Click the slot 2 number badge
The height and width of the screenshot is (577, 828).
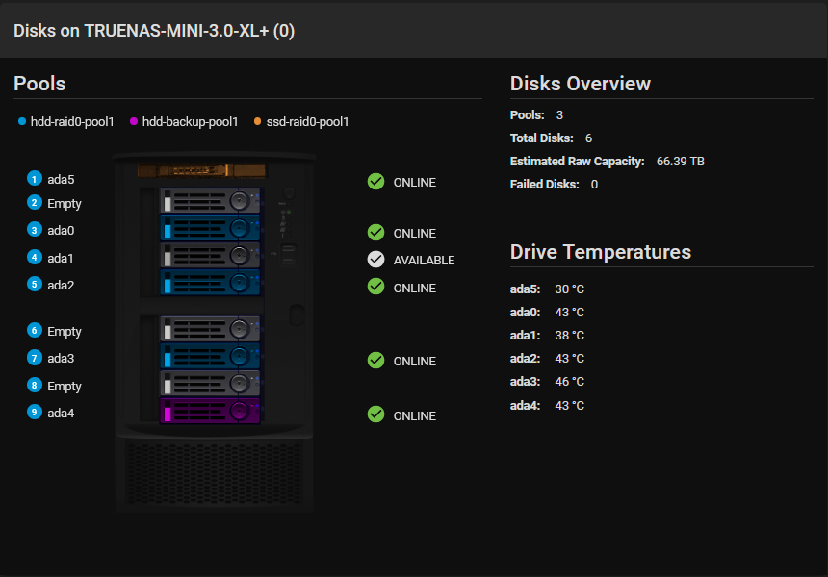35,203
